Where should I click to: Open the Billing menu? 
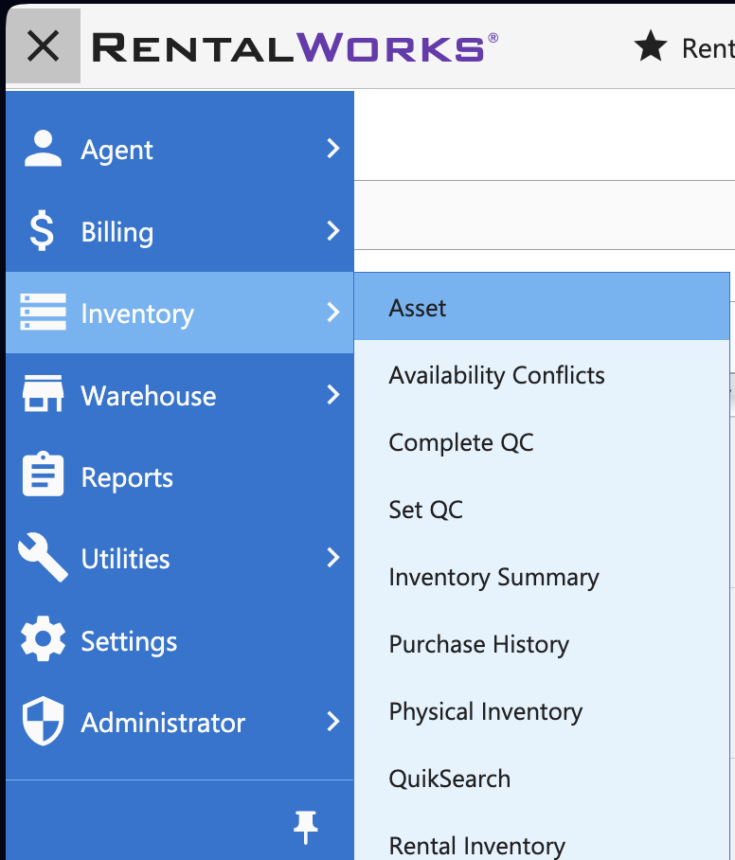(180, 231)
